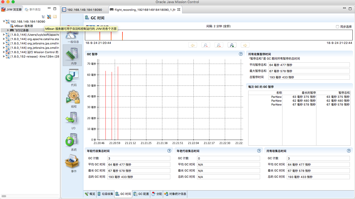Sort by the 最长的暂停 column header
Screen dimensions: 355x199
[299, 92]
